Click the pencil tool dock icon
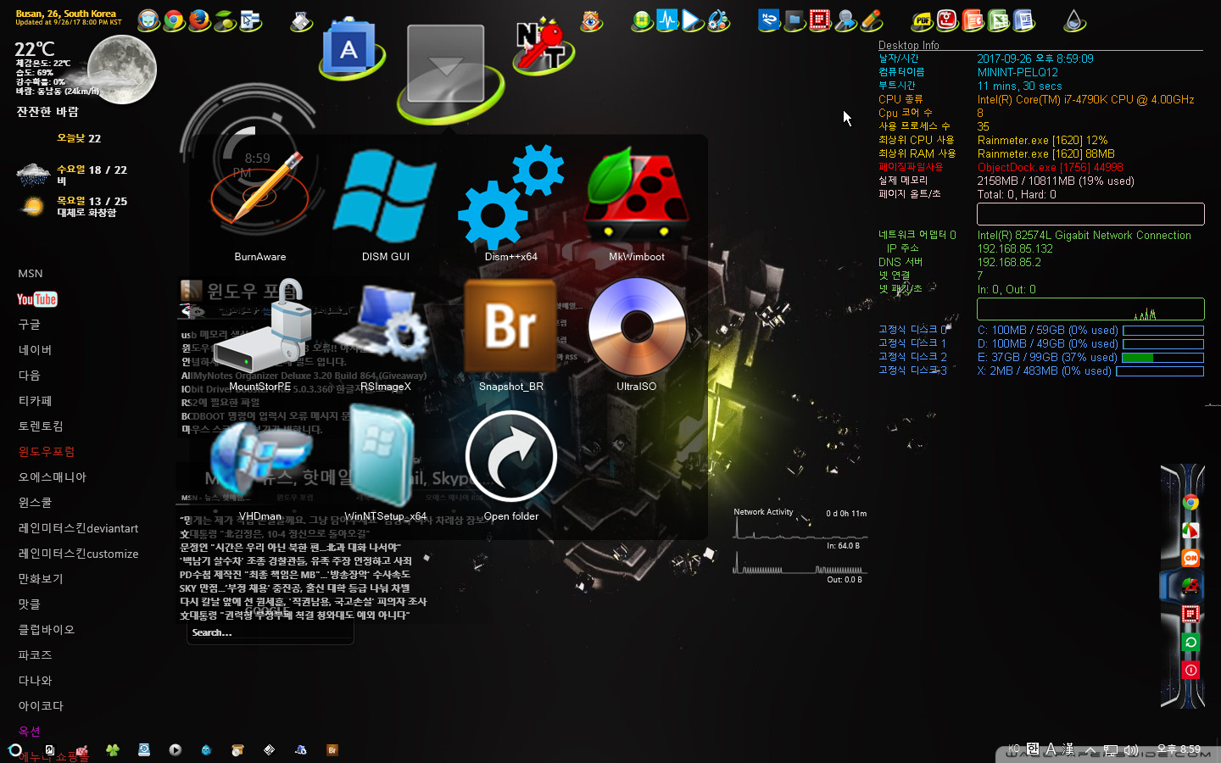Screen dimensions: 1221x763 [872, 19]
